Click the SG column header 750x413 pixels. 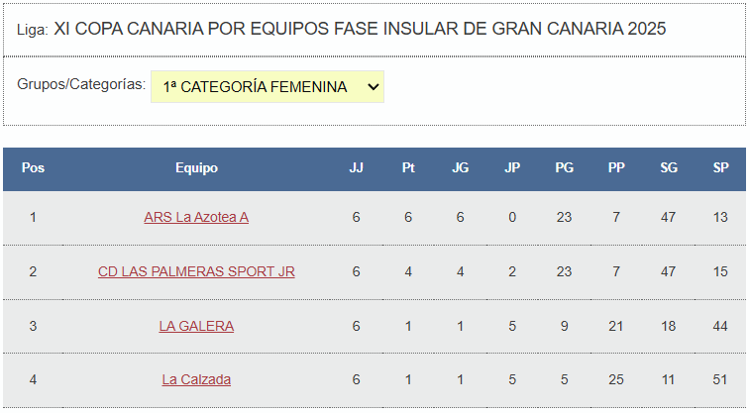[669, 168]
